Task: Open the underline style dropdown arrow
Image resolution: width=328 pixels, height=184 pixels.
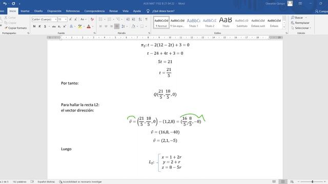Action: (49, 27)
